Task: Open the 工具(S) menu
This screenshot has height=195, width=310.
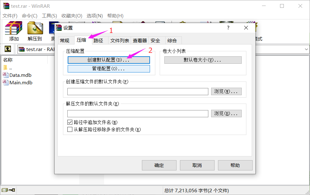Action: coord(49,16)
